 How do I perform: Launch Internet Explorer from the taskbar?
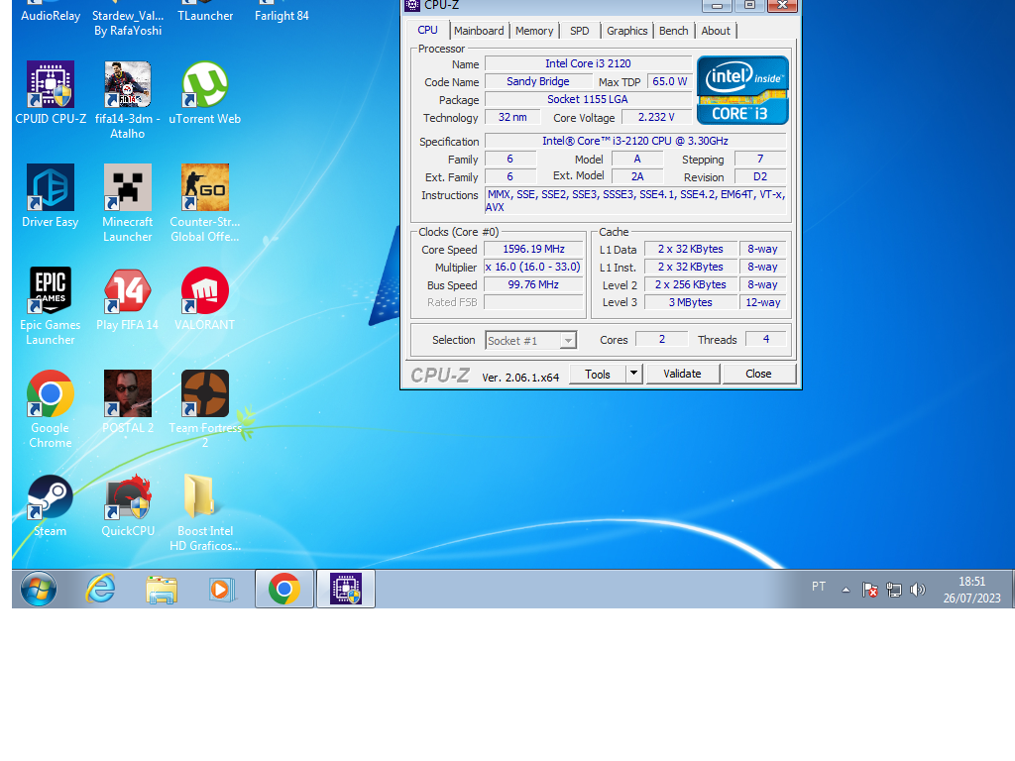point(101,589)
